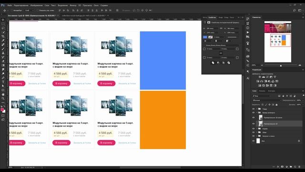Select the Hand tool
Screen dimensions: 305x172
(x=3, y=95)
